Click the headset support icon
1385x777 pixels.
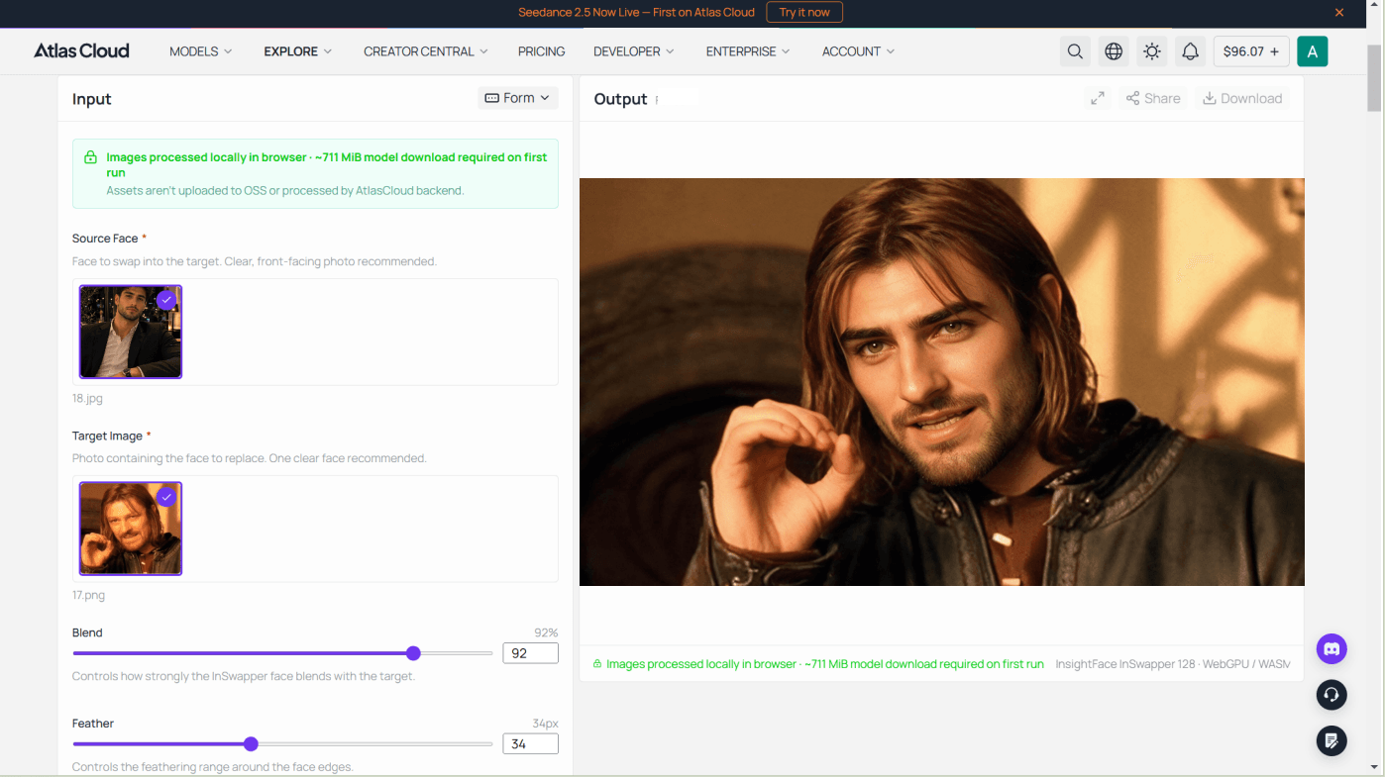coord(1332,695)
